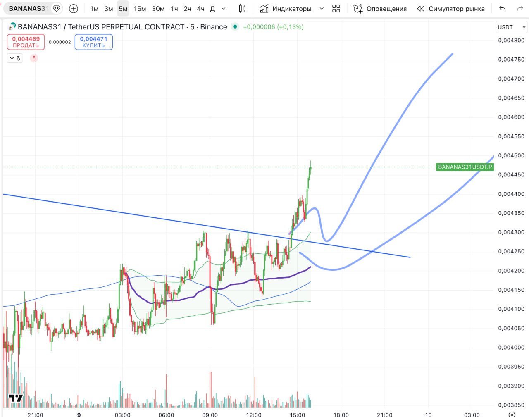This screenshot has height=417, width=529.
Task: Click the 0,004600 price axis label
Action: (511, 117)
